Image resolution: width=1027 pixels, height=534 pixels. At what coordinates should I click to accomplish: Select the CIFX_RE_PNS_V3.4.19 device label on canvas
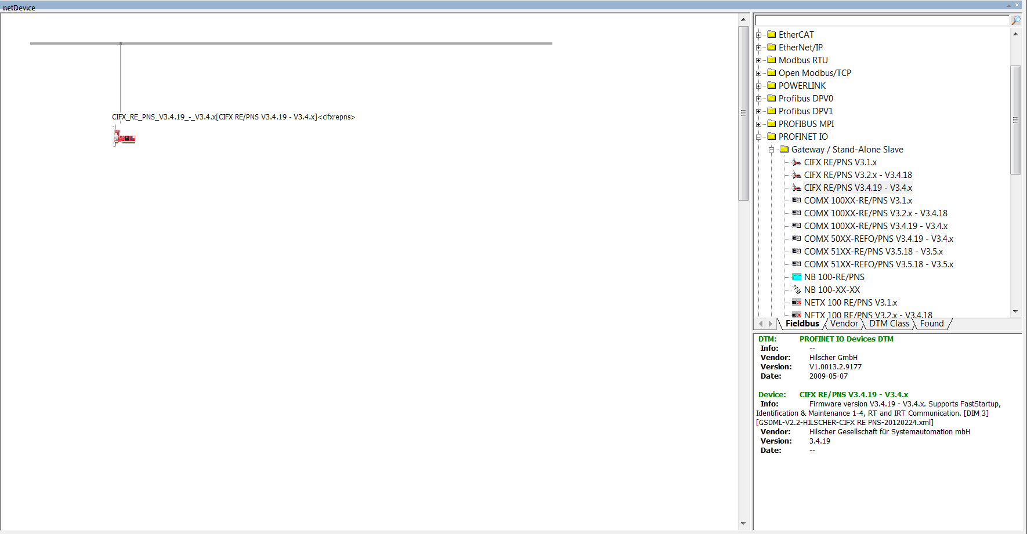[233, 117]
